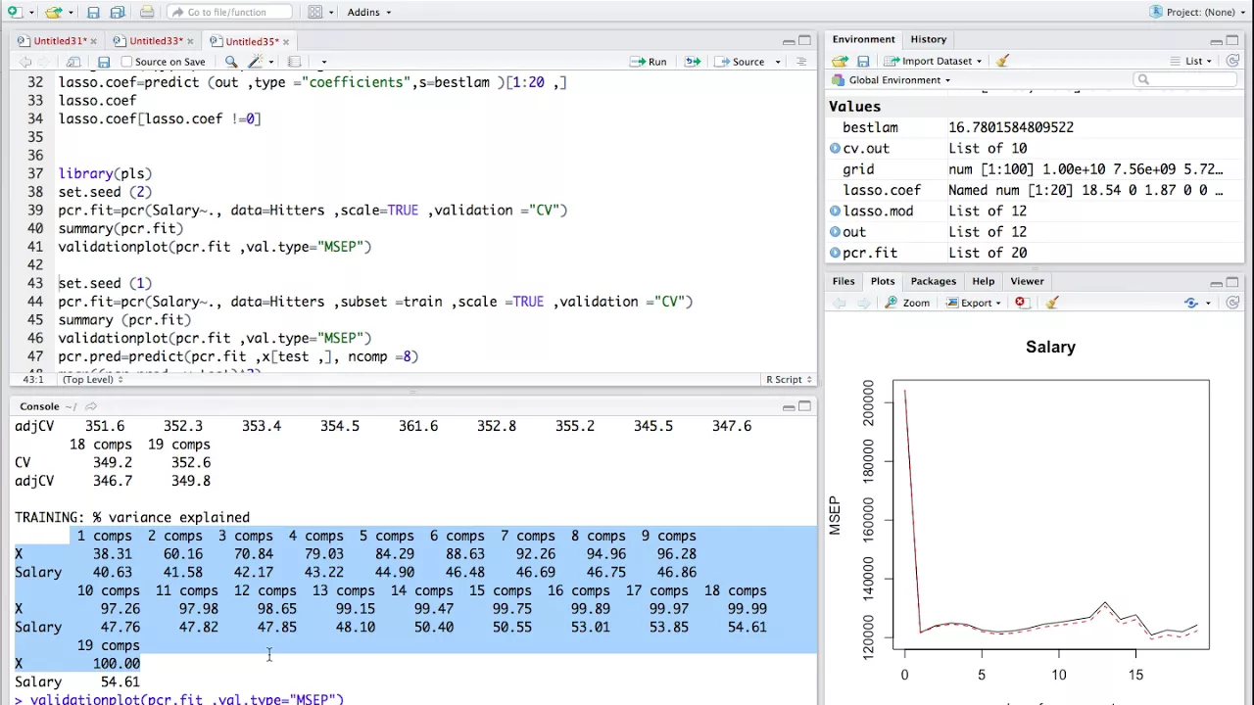Click the Environment search field
The height and width of the screenshot is (705, 1254).
(1185, 79)
